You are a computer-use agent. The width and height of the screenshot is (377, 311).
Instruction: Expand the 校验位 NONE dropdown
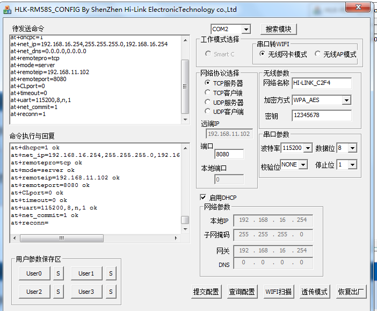(x=303, y=164)
